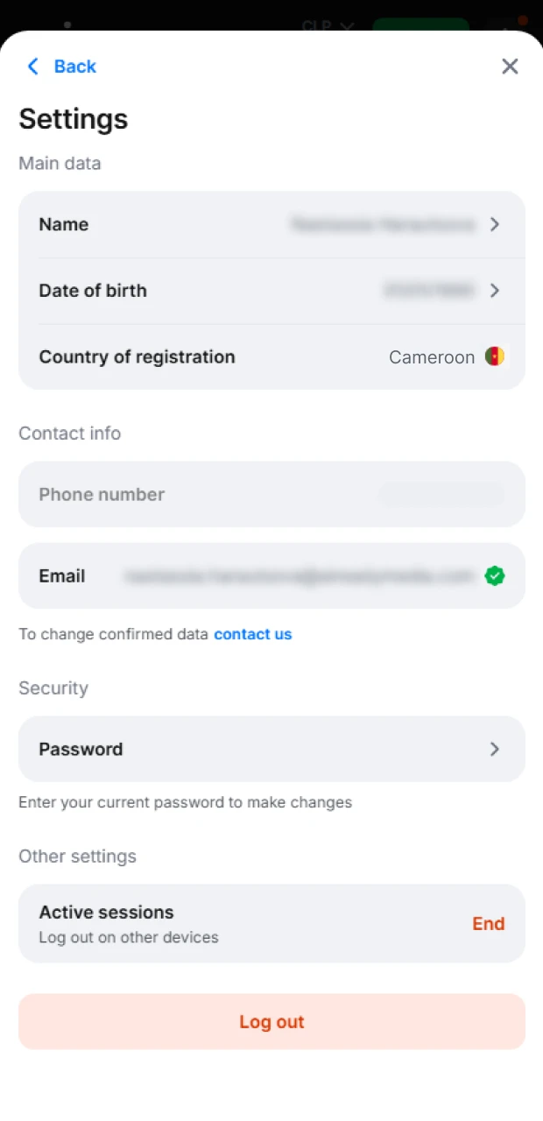Click the Cameroon country name text

pyautogui.click(x=432, y=356)
